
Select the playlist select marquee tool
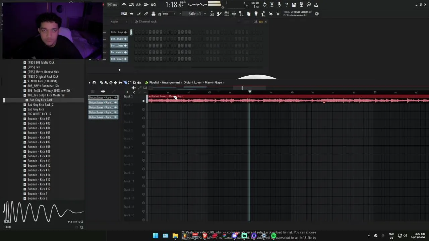point(130,83)
